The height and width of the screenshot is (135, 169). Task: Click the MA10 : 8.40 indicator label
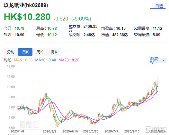coord(46,60)
